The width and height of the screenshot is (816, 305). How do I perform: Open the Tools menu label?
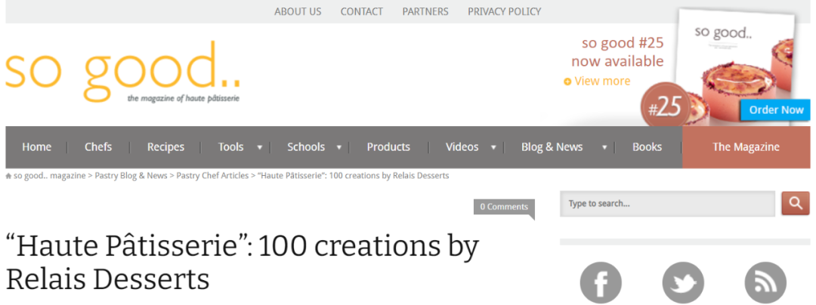(230, 147)
